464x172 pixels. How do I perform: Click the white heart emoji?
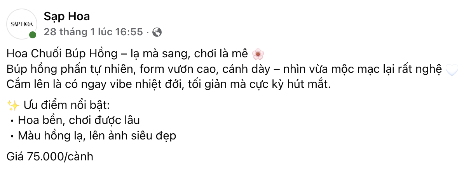click(452, 70)
